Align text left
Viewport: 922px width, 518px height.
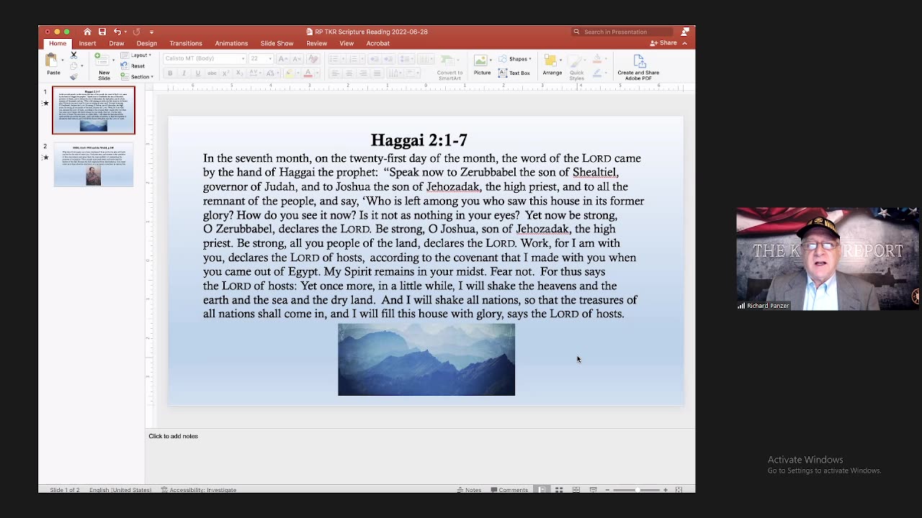coord(335,73)
